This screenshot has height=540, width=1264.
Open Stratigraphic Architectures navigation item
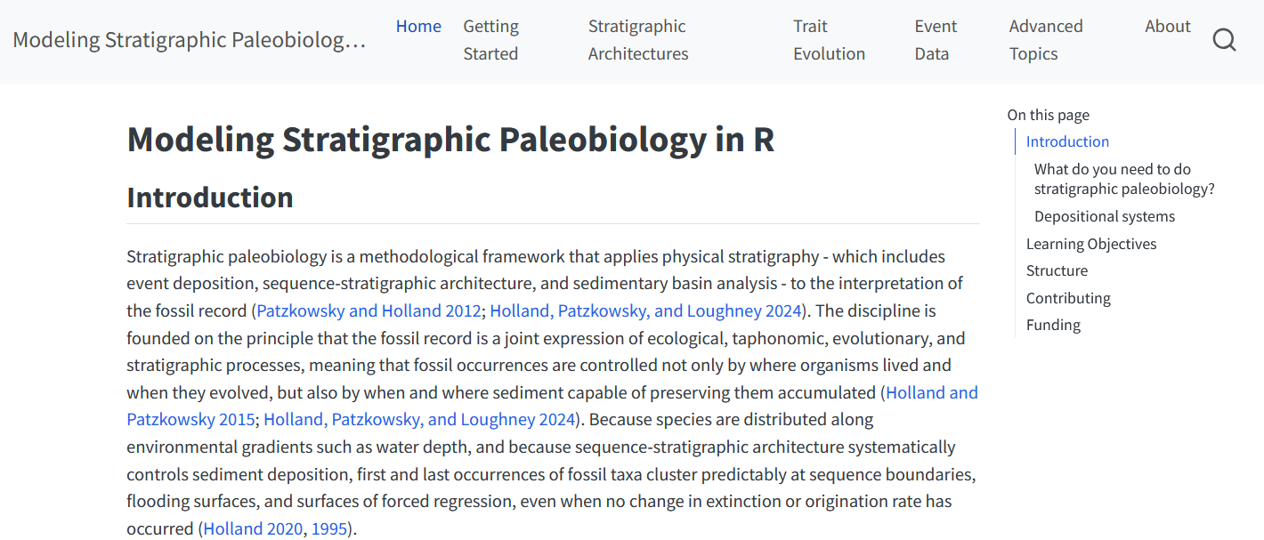click(637, 40)
